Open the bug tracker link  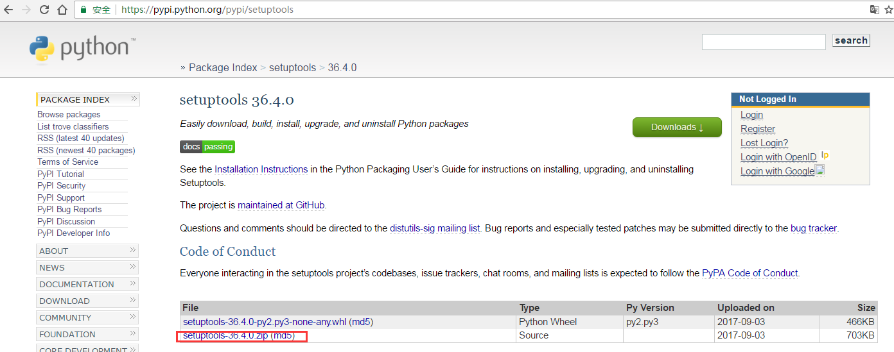(x=814, y=228)
